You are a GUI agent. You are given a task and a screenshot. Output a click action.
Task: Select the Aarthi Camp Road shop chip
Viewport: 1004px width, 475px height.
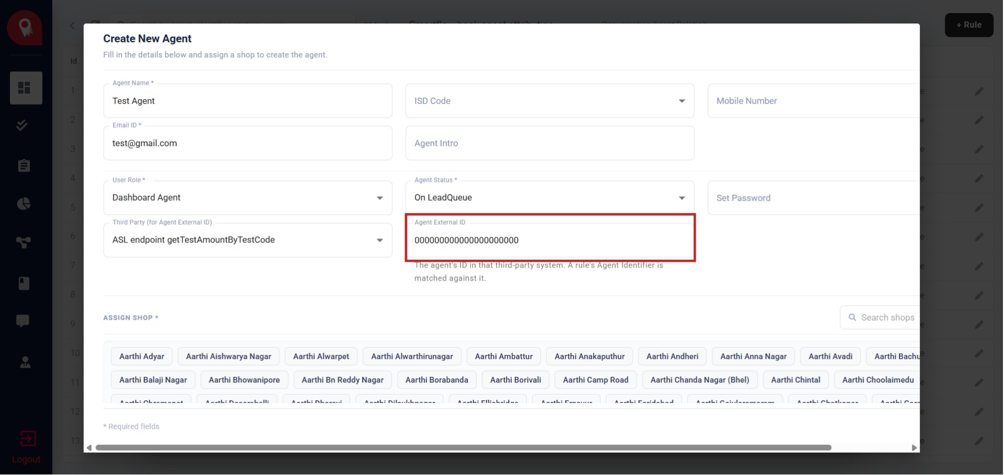596,380
